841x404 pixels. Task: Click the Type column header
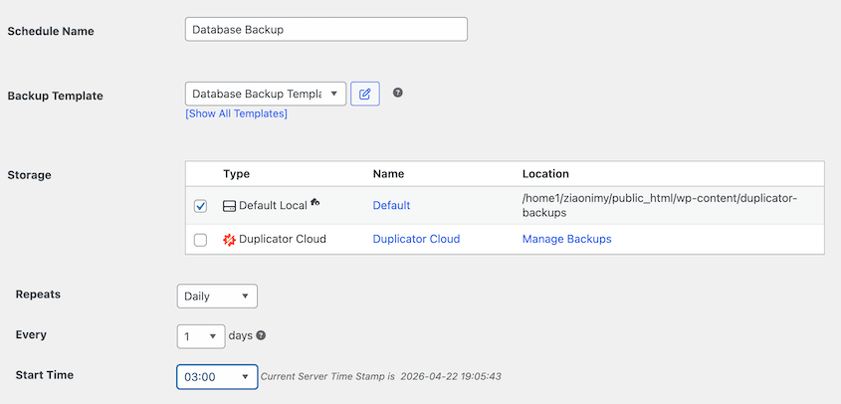pos(237,174)
